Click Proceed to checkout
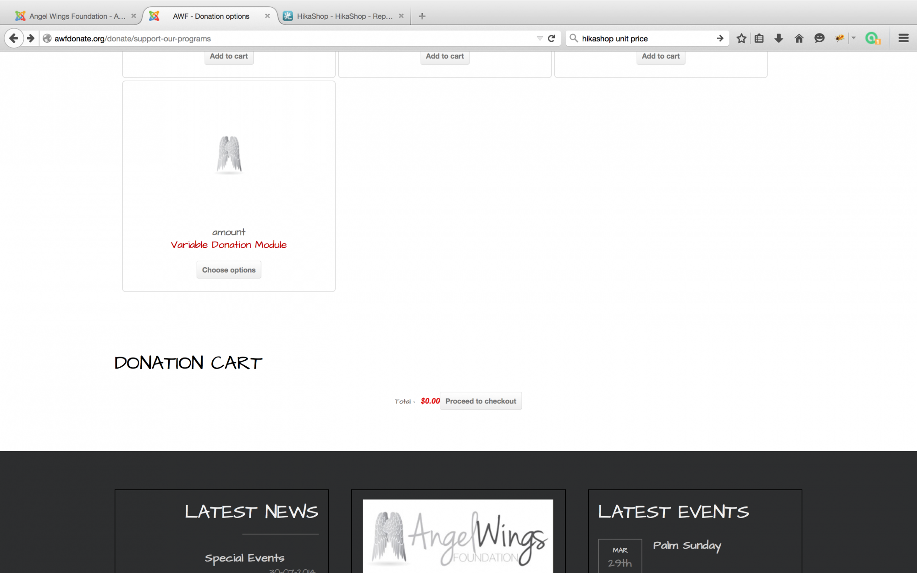 pos(481,401)
